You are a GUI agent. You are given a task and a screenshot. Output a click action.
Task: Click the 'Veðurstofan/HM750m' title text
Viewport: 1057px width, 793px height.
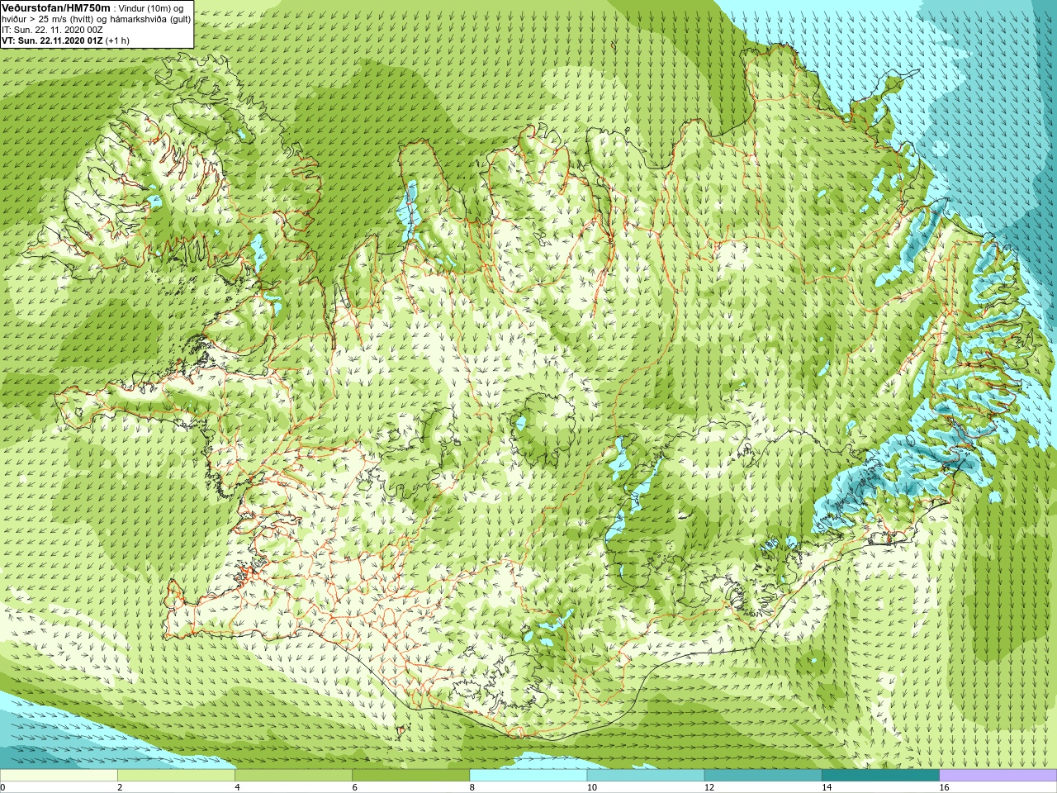56,7
